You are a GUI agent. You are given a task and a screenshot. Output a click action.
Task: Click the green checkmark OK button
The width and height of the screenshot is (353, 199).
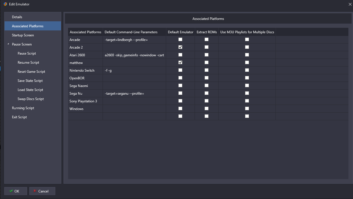(x=16, y=191)
